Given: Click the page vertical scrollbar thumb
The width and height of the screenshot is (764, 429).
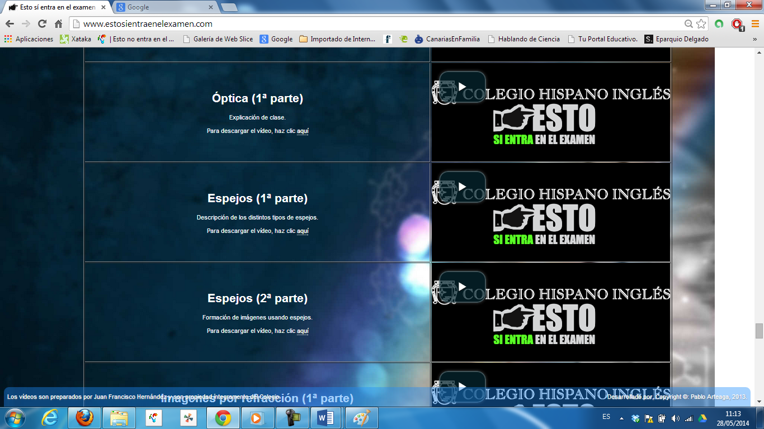Looking at the screenshot, I should tap(759, 331).
